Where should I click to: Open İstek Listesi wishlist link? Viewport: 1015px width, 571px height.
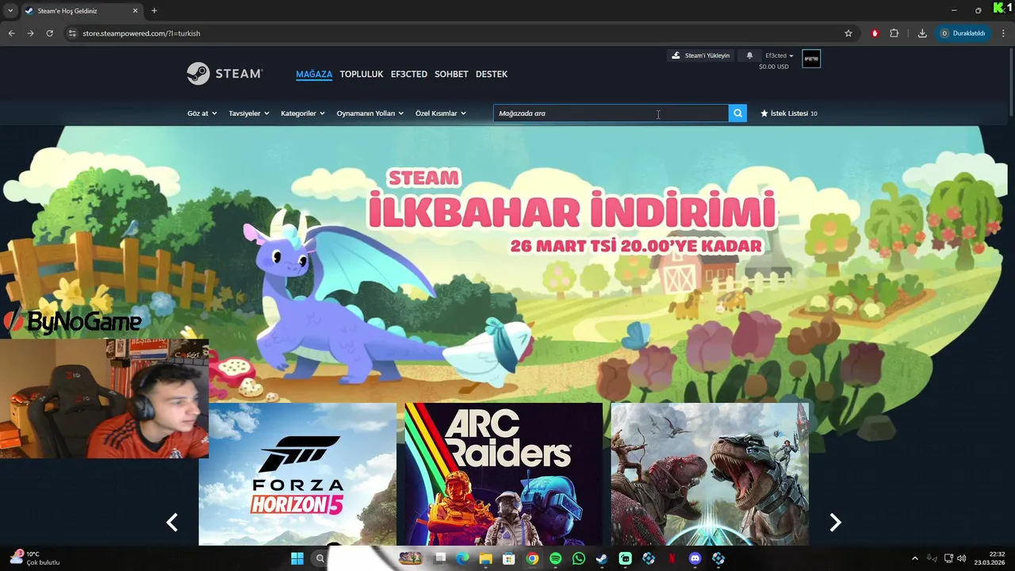(788, 113)
